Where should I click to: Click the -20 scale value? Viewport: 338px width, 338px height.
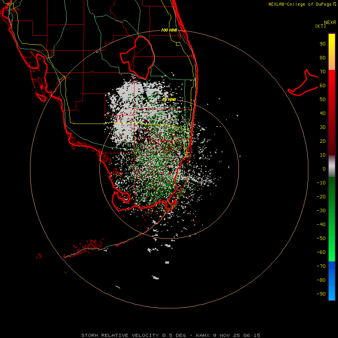tap(321, 197)
